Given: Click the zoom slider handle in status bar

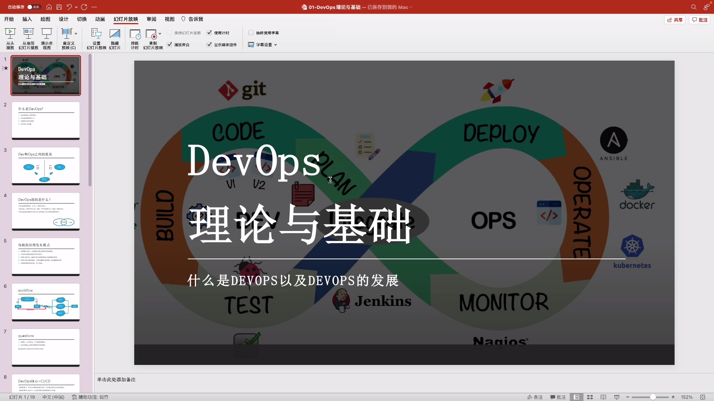Looking at the screenshot, I should pyautogui.click(x=653, y=397).
